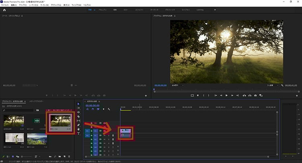
Task: Select the Type tool with T icon
Action: click(x=79, y=133)
